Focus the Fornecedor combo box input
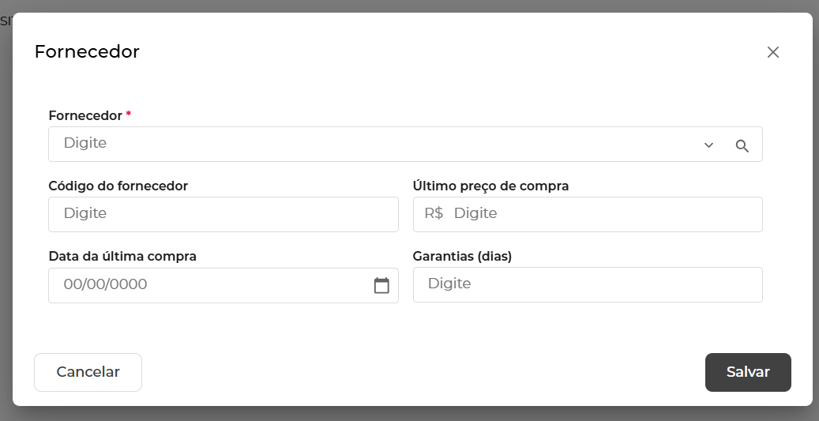This screenshot has height=421, width=819. (371, 144)
